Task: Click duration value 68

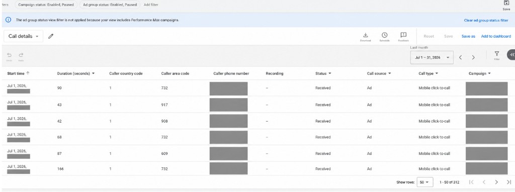Action: point(59,137)
